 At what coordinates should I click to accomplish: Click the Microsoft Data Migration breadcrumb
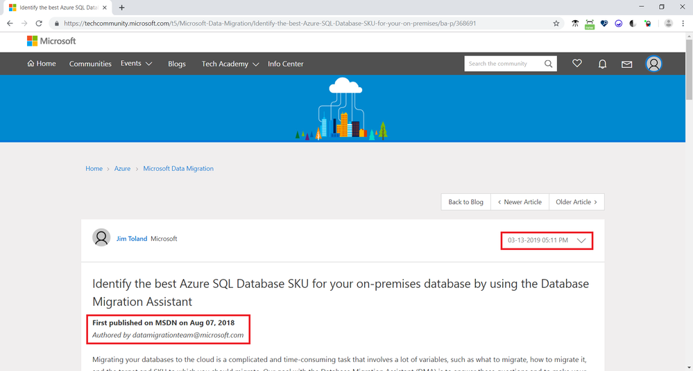(178, 169)
